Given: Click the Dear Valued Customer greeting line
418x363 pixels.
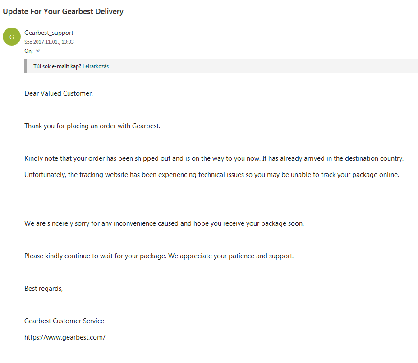Looking at the screenshot, I should (59, 93).
